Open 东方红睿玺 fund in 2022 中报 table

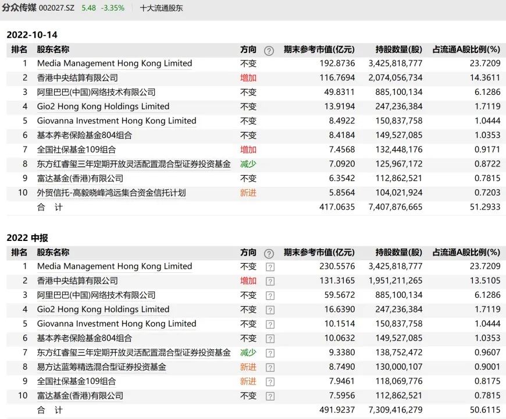tap(134, 353)
